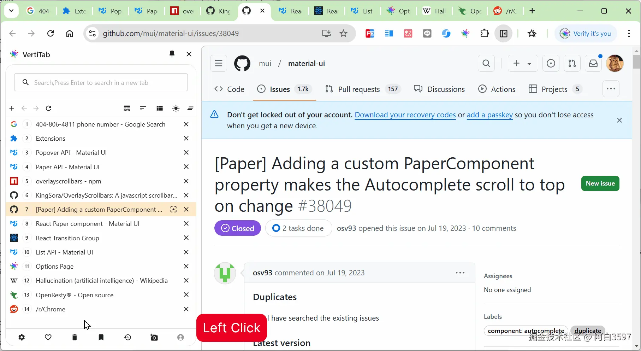Viewport: 641px width, 351px height.
Task: Open GitHub user avatar menu
Action: (x=615, y=63)
